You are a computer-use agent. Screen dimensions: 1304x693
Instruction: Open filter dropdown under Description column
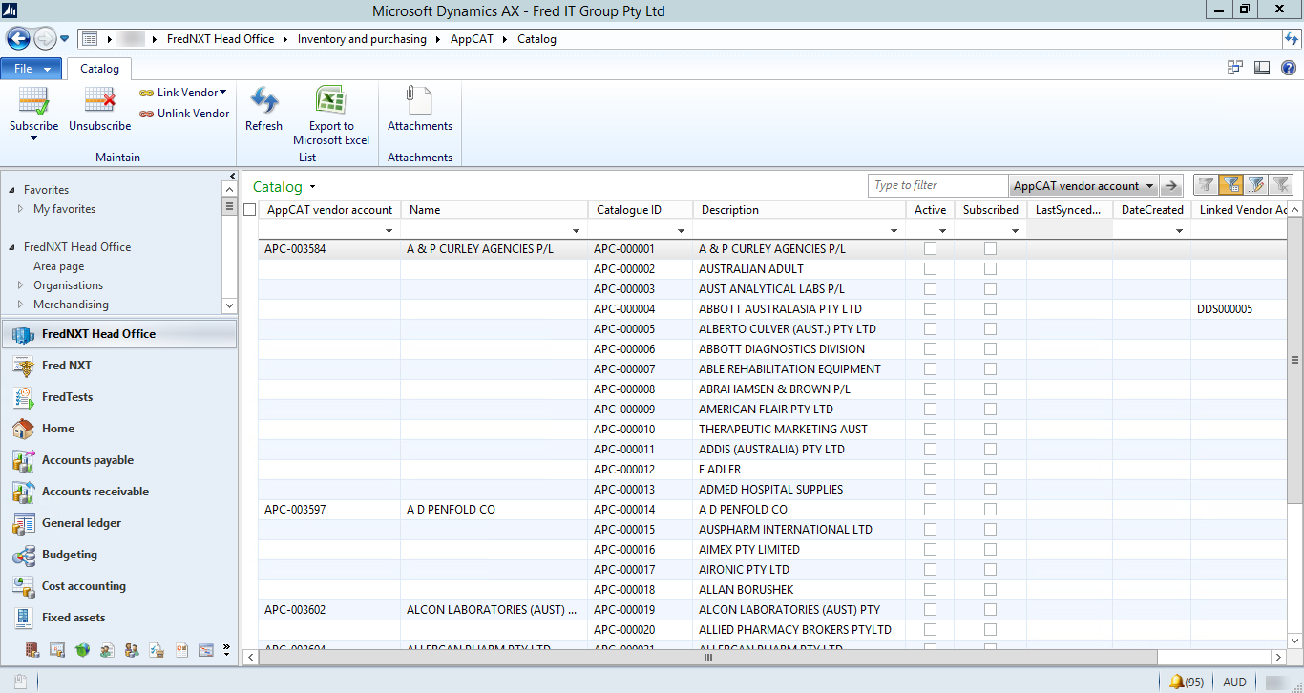894,231
